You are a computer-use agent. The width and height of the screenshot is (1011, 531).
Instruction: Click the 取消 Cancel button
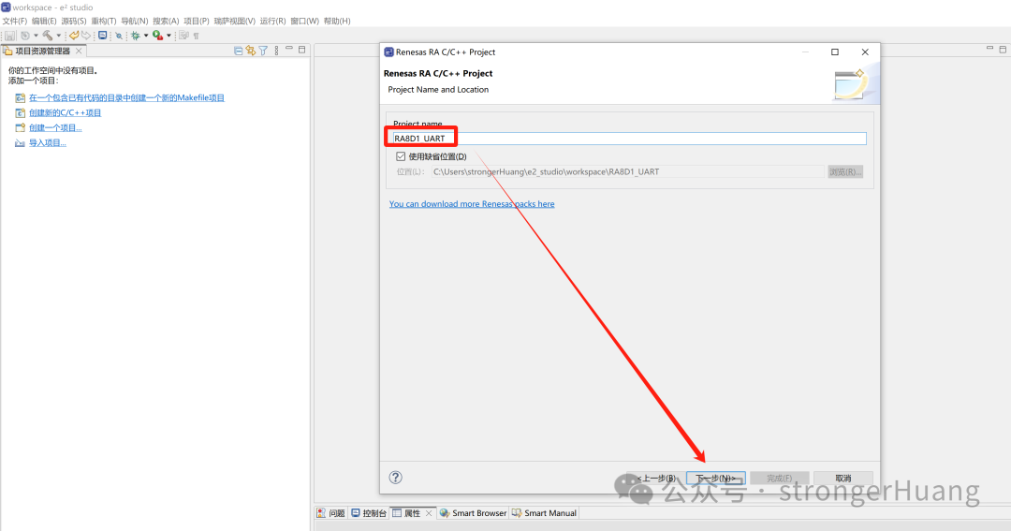tap(843, 479)
